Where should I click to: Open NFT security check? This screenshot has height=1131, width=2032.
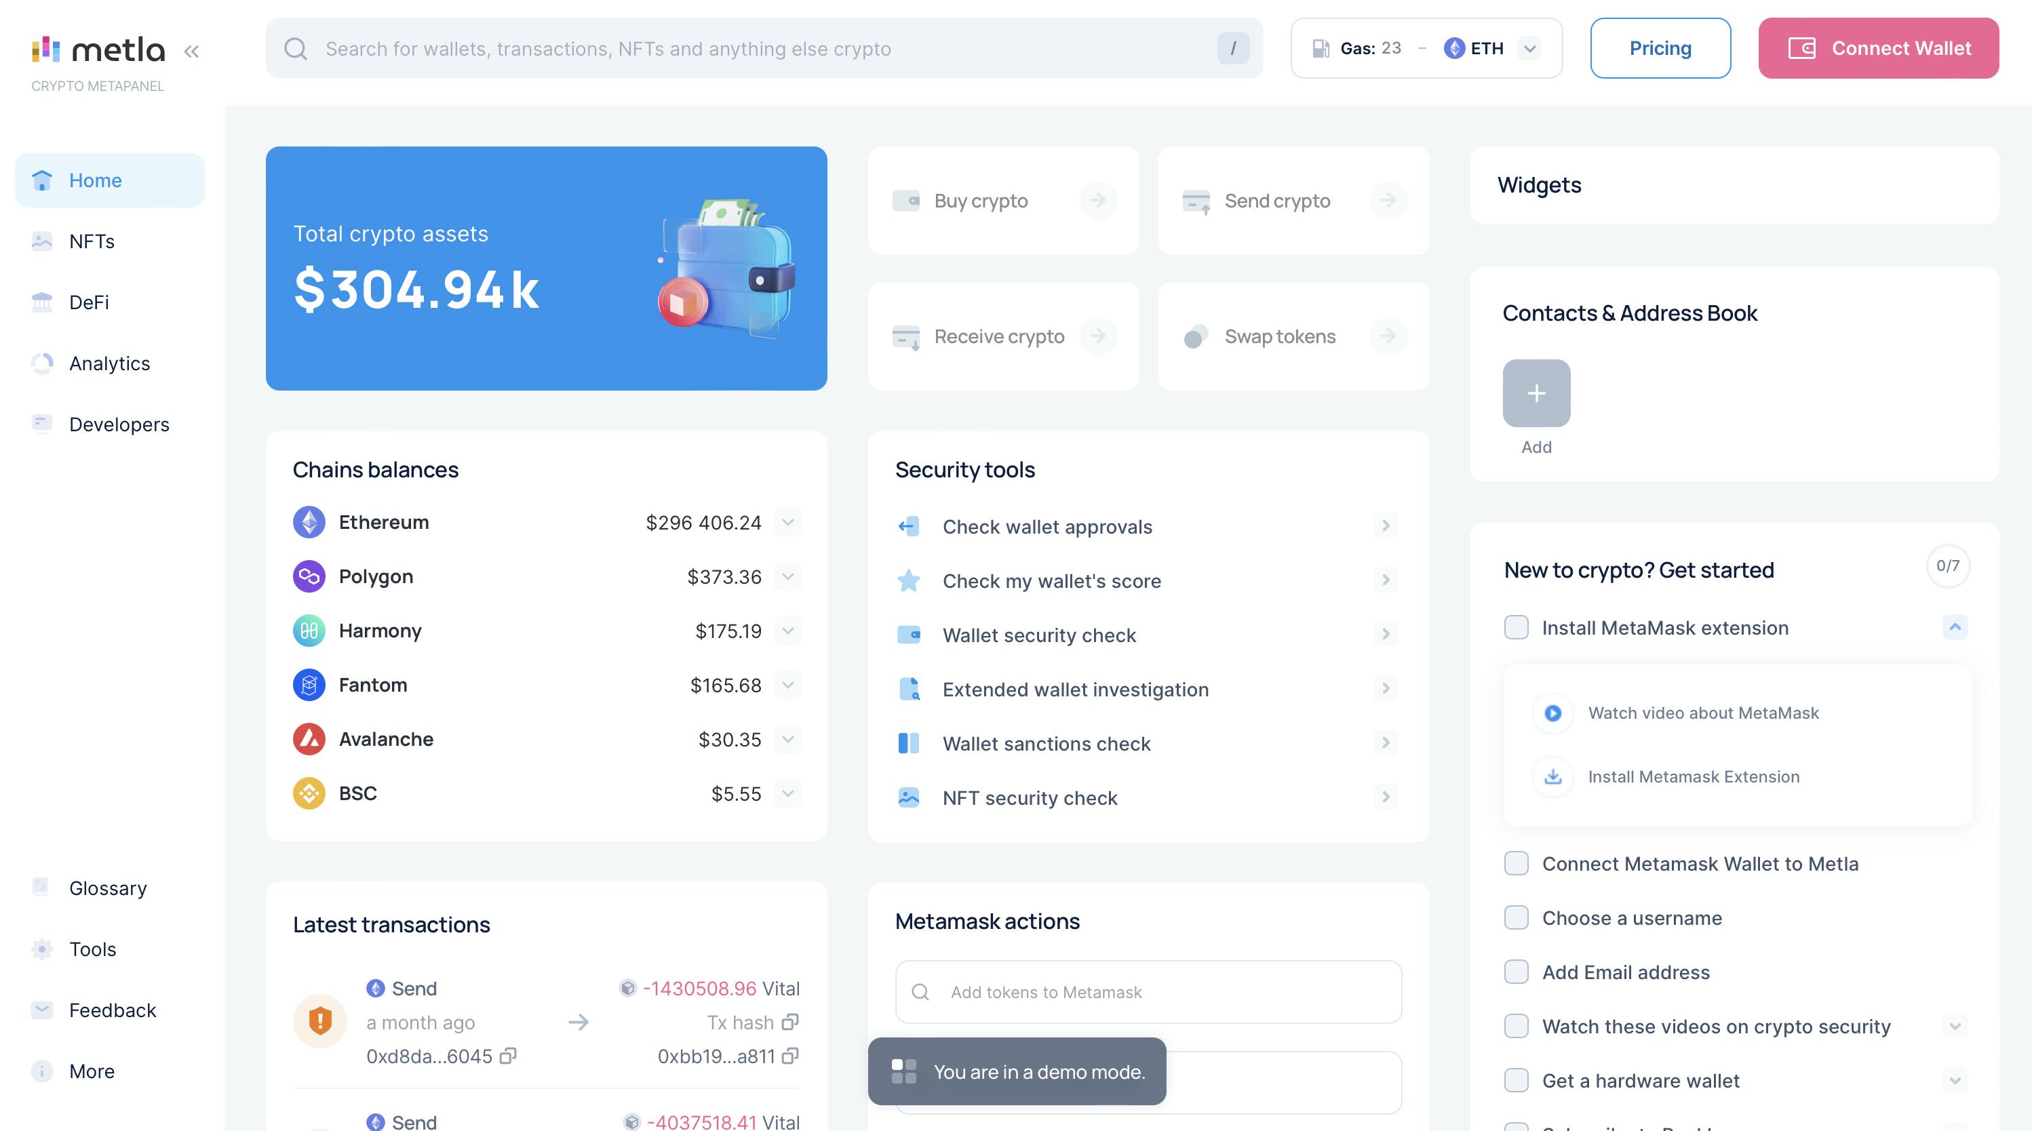tap(1147, 797)
